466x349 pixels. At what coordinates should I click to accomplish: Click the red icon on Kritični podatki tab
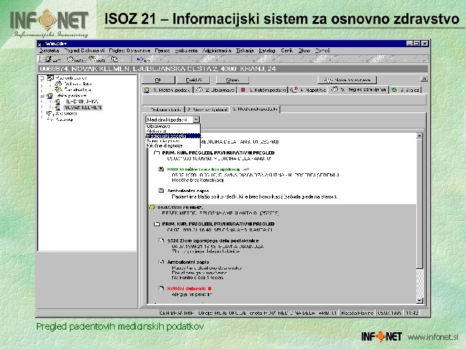[243, 90]
